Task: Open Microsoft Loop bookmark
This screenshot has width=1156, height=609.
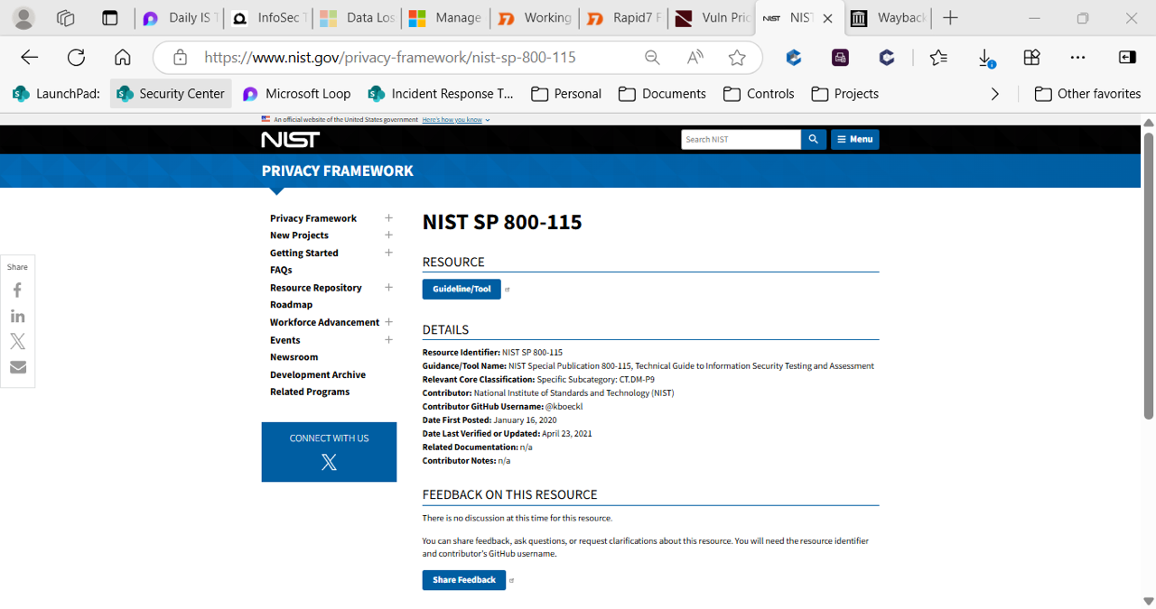Action: [x=297, y=94]
